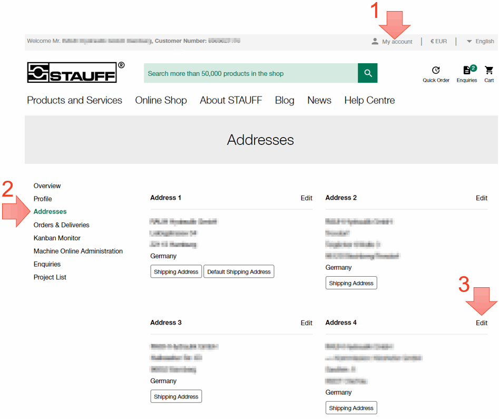Open the About STAUFF menu
This screenshot has width=499, height=419.
tap(231, 100)
